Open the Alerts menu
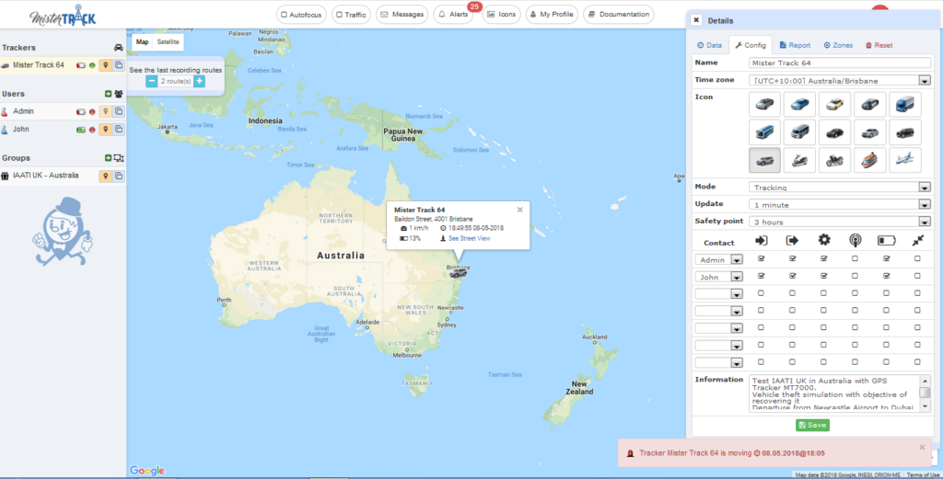This screenshot has width=943, height=479. point(453,15)
